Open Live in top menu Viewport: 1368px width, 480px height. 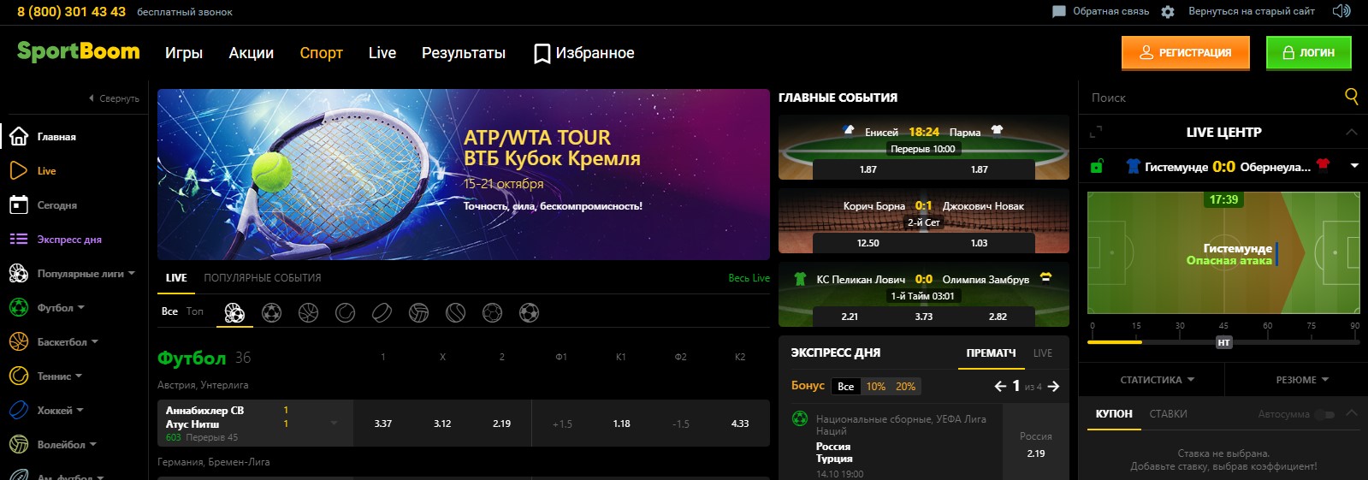point(382,53)
